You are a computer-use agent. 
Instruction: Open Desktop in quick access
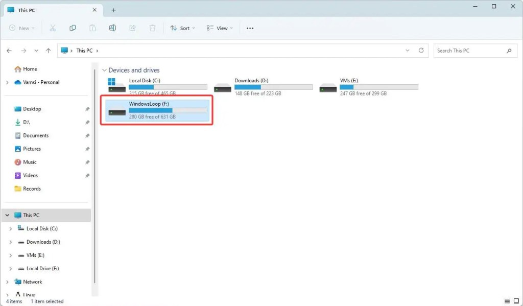click(28, 109)
